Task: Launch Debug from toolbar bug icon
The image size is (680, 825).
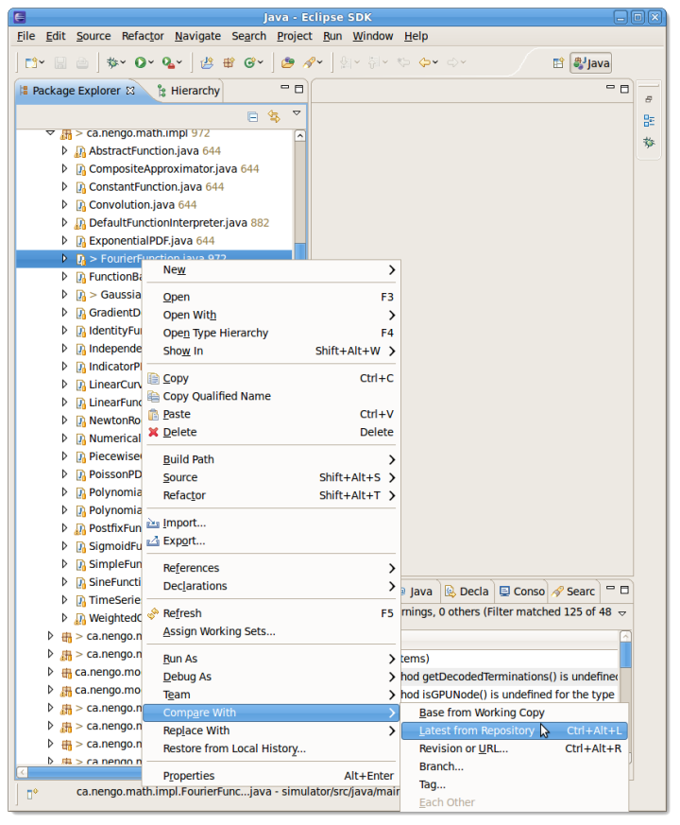Action: point(112,62)
